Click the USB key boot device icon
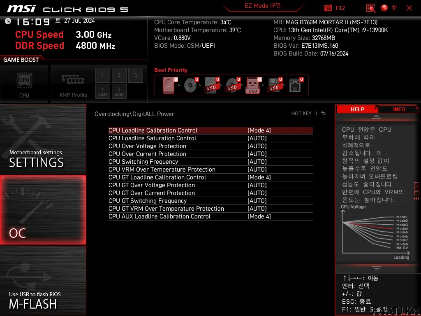The image size is (421, 316). click(x=253, y=85)
